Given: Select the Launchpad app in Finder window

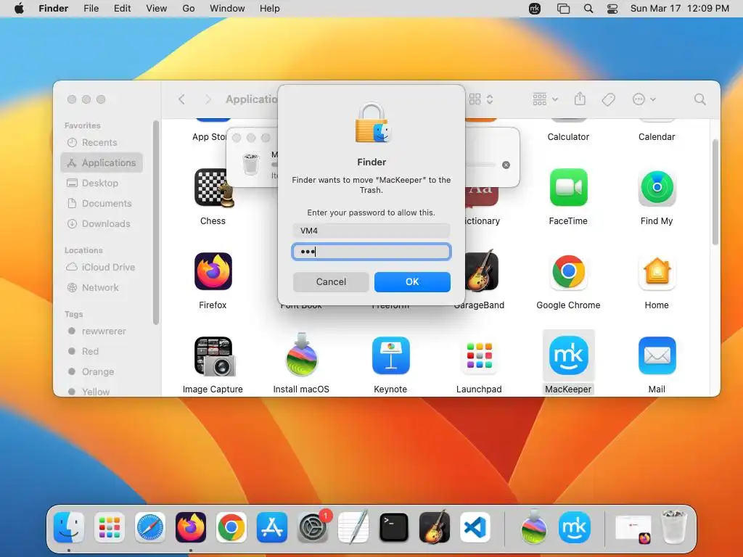Looking at the screenshot, I should tap(479, 355).
